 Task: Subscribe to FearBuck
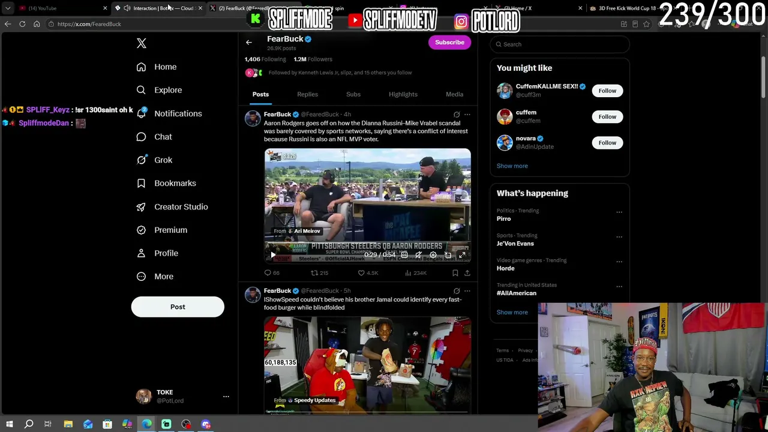point(449,43)
